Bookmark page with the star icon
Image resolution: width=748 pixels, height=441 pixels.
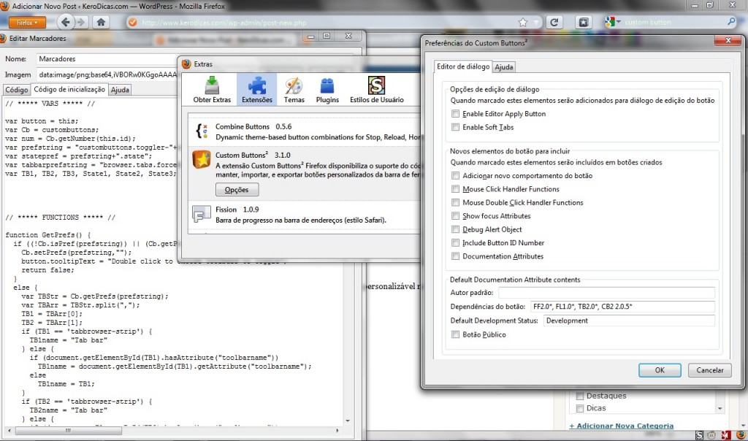[523, 22]
